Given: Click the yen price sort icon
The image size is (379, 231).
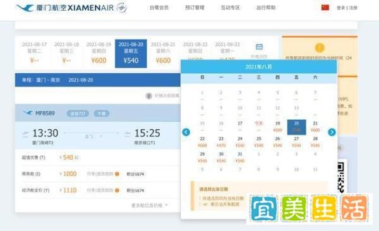Looking at the screenshot, I should click(x=148, y=96).
